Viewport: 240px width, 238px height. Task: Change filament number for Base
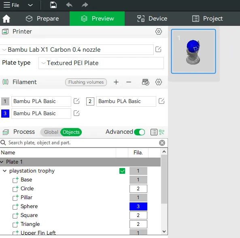pos(138,180)
